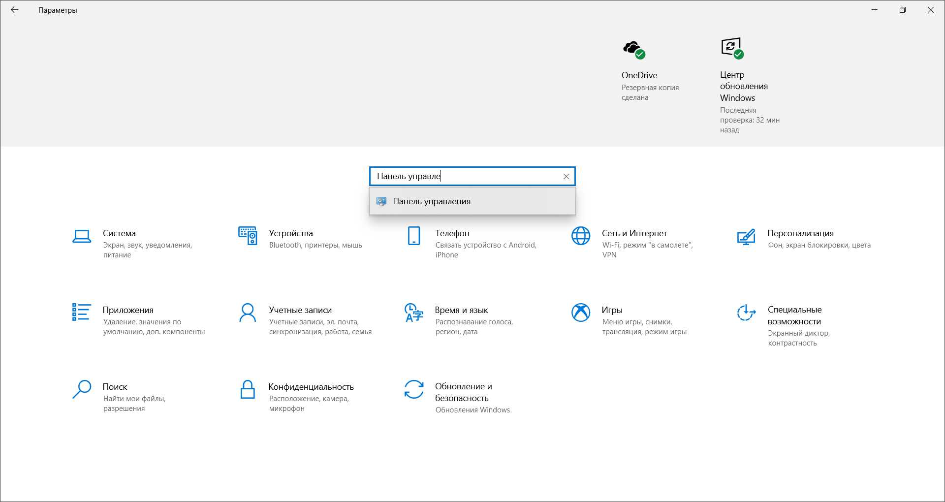Image resolution: width=945 pixels, height=502 pixels.
Task: Click the Время и язык icon
Action: [414, 313]
